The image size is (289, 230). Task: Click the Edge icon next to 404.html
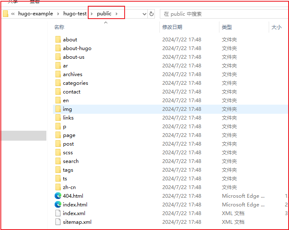pos(58,196)
